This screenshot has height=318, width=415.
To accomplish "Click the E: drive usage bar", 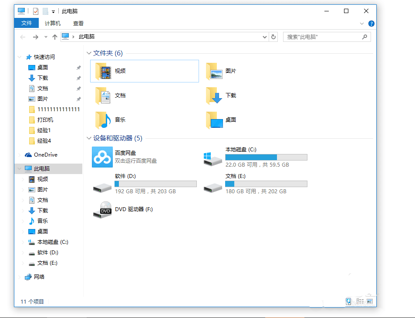I will click(x=266, y=184).
